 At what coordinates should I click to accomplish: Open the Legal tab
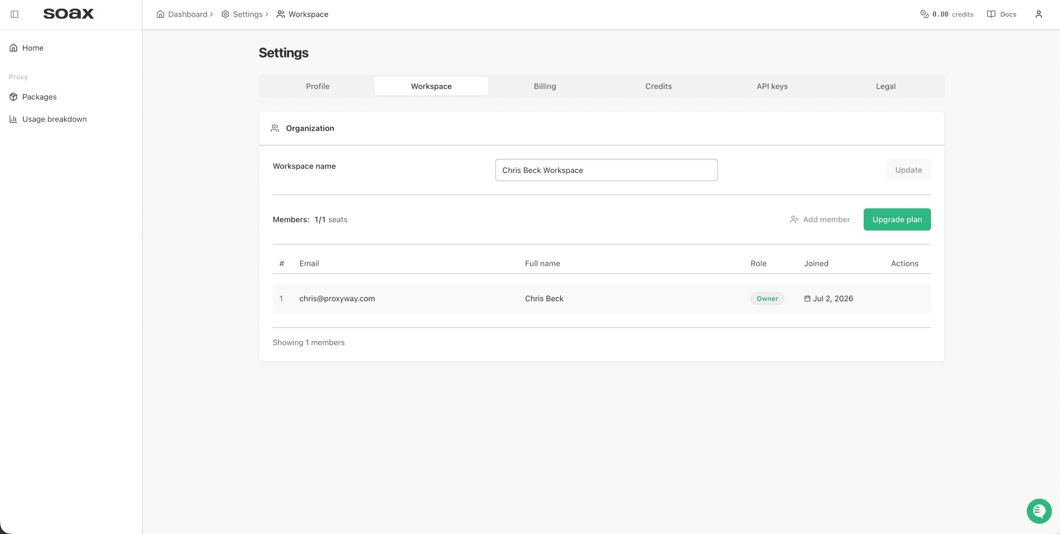886,86
